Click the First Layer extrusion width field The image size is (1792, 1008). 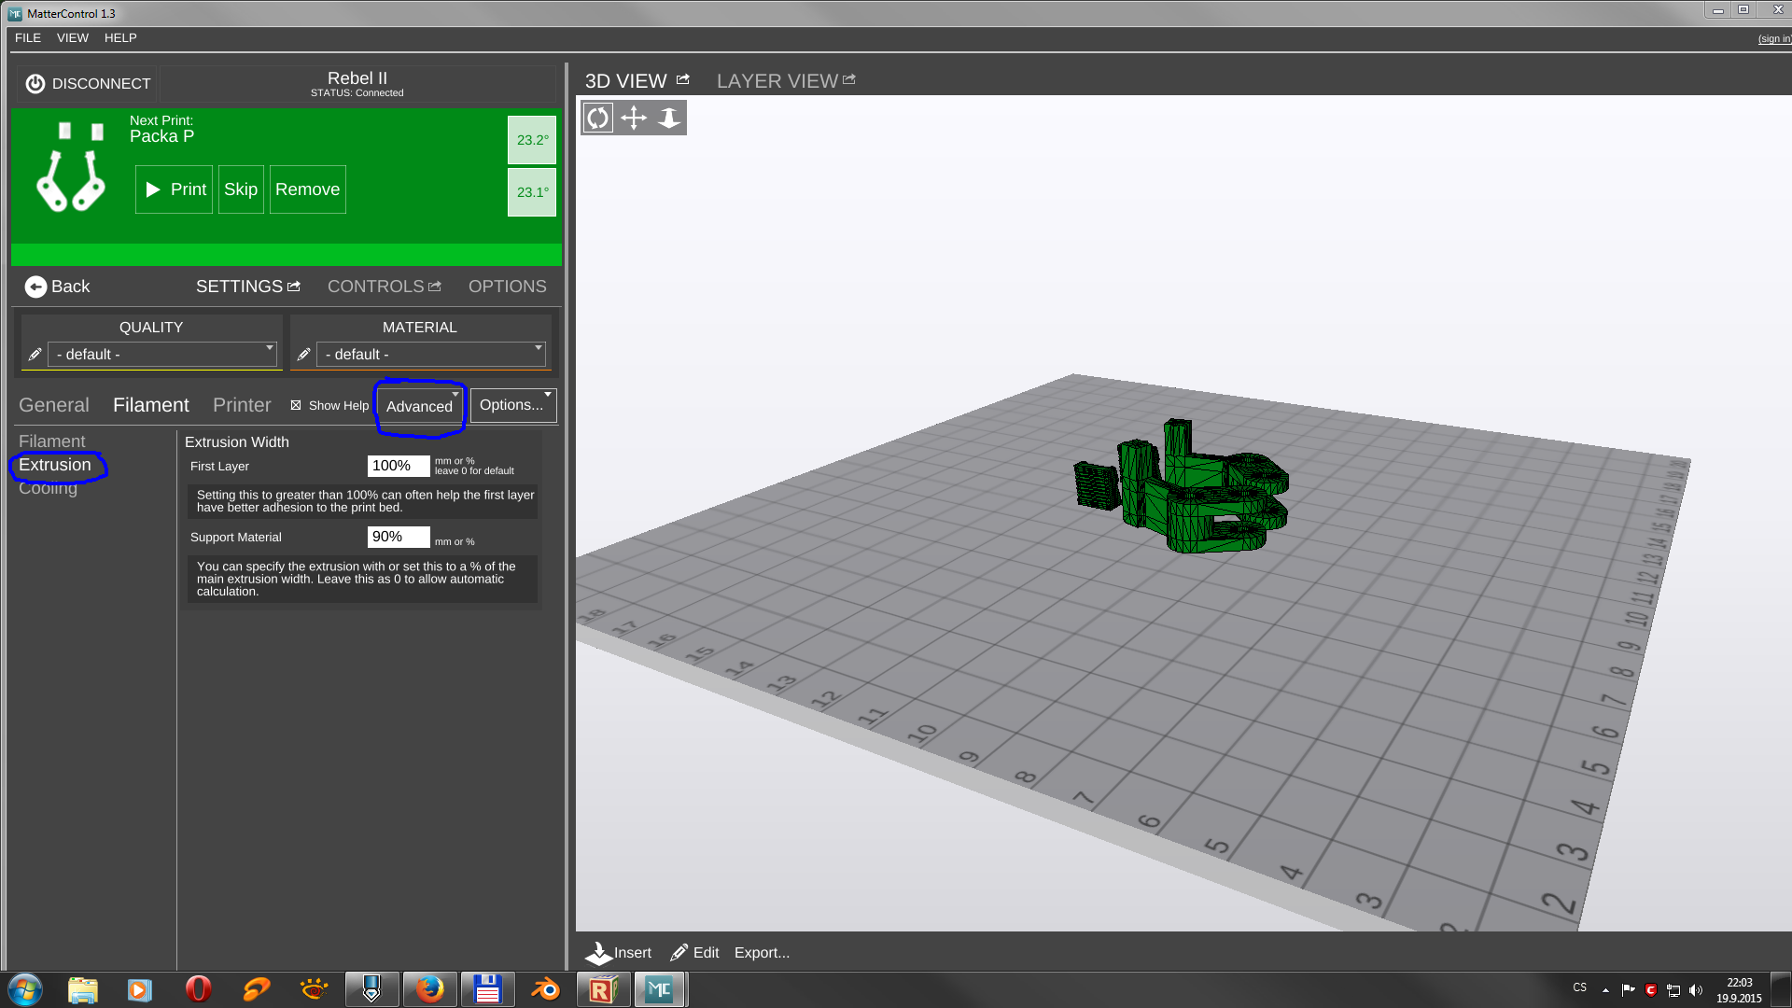[398, 466]
